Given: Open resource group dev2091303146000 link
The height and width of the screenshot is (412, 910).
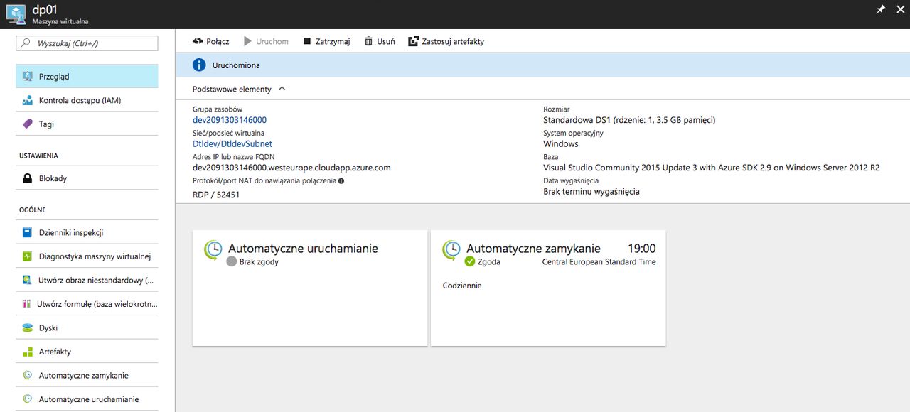Looking at the screenshot, I should [230, 120].
